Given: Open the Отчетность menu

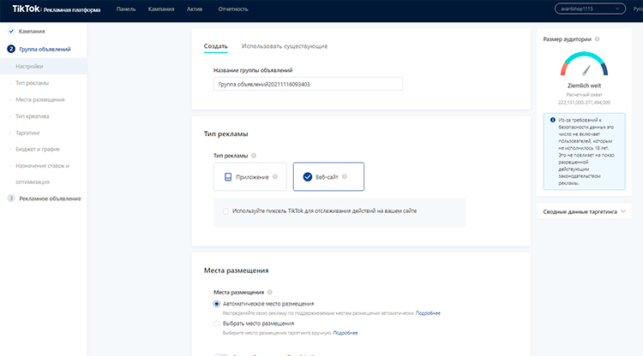Looking at the screenshot, I should pos(232,9).
